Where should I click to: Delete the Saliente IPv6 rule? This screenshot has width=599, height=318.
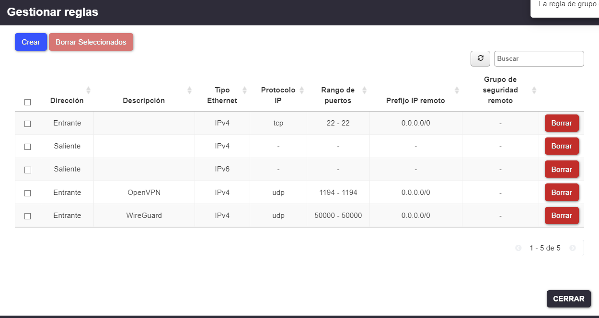(562, 170)
